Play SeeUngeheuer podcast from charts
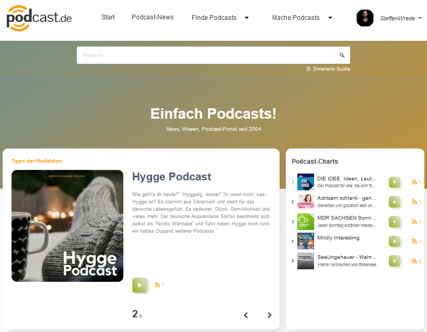The width and height of the screenshot is (427, 332). point(394,261)
